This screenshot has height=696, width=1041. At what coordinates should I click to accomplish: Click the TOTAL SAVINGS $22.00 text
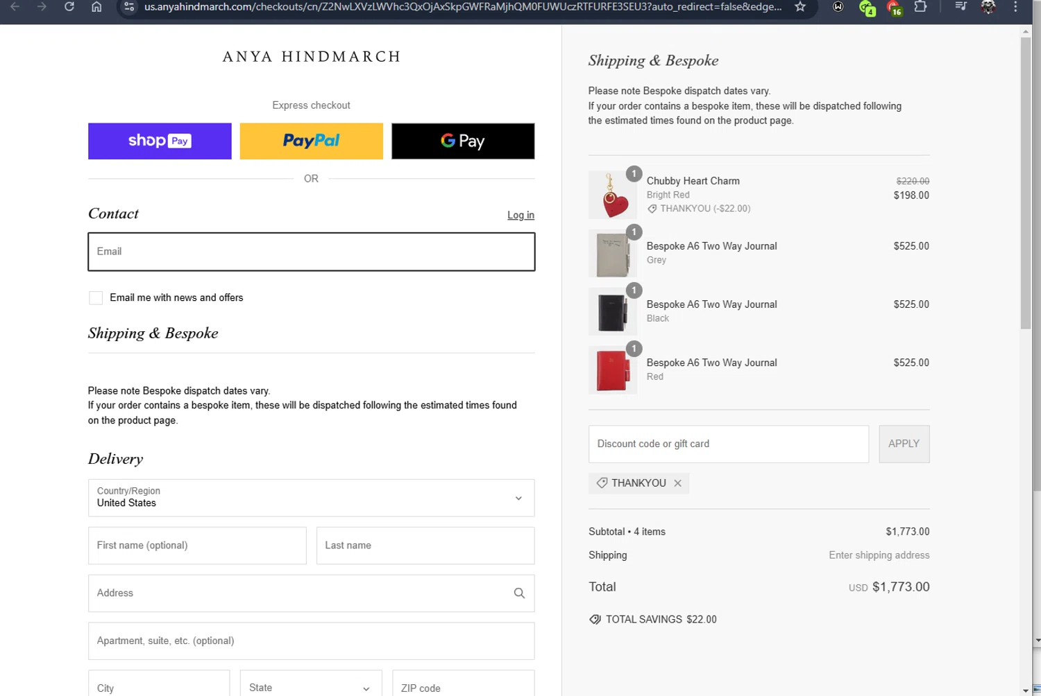click(661, 620)
